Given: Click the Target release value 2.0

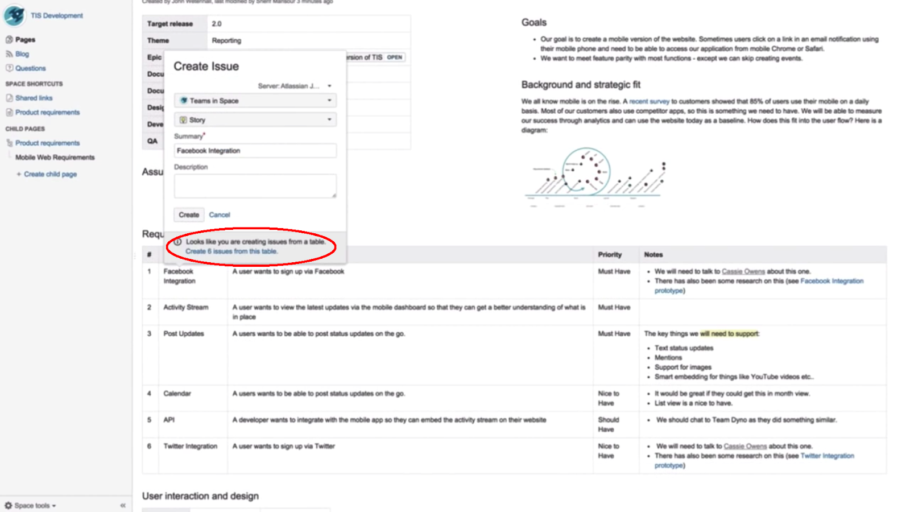Looking at the screenshot, I should pyautogui.click(x=217, y=24).
